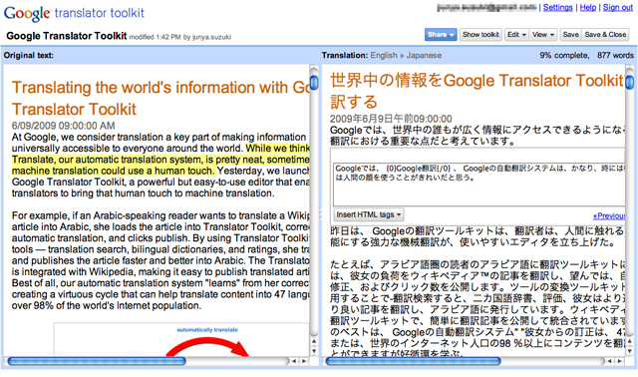
Task: Click the document title 'Google Translator Toolkit'
Action: (x=67, y=36)
